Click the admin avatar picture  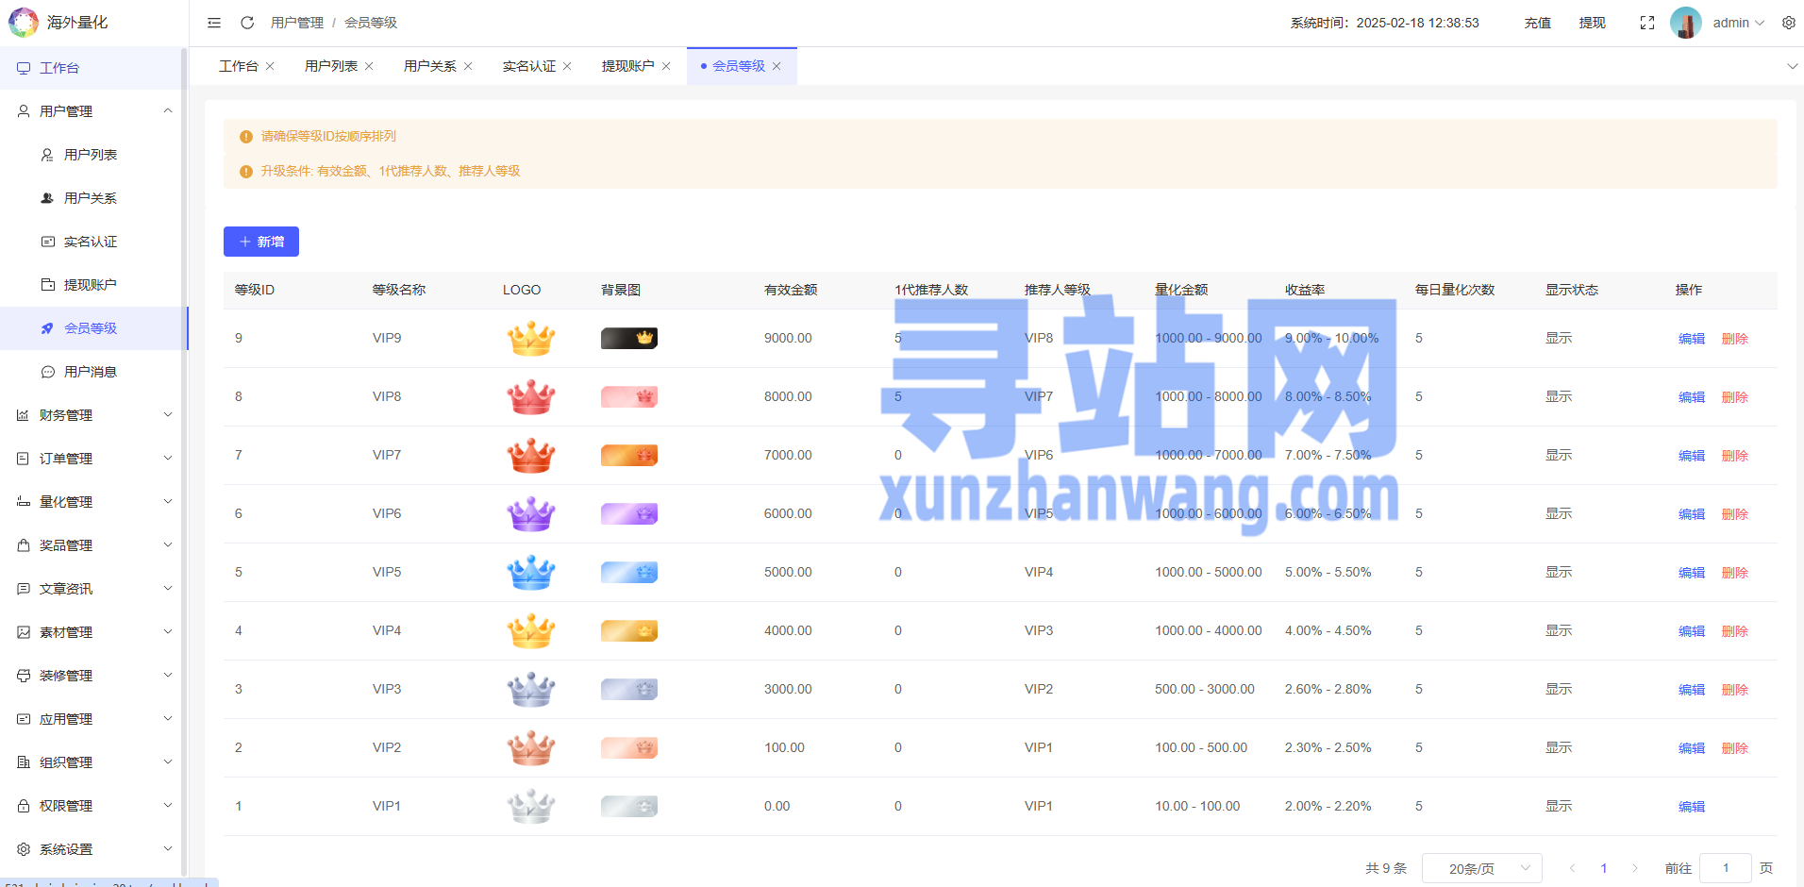point(1686,23)
